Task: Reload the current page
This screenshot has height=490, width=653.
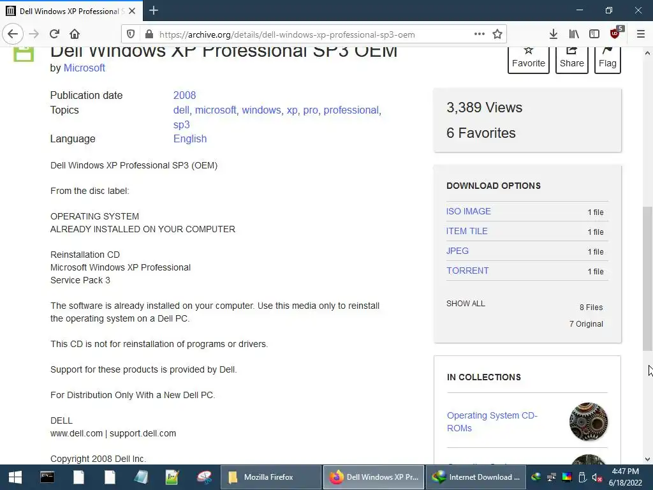Action: [x=54, y=34]
